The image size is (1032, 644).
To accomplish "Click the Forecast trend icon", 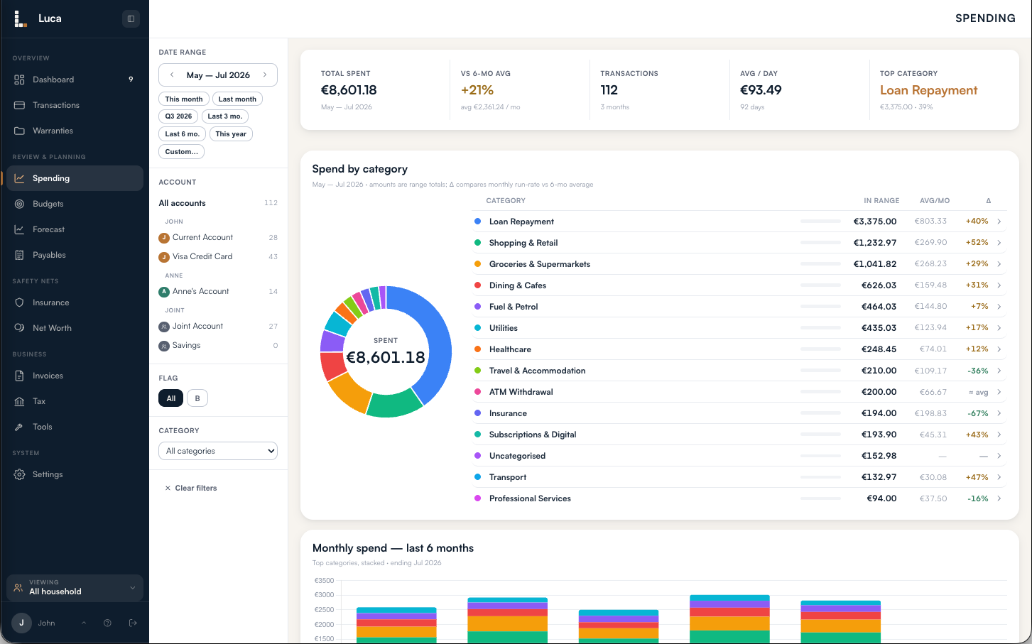I will click(x=19, y=229).
